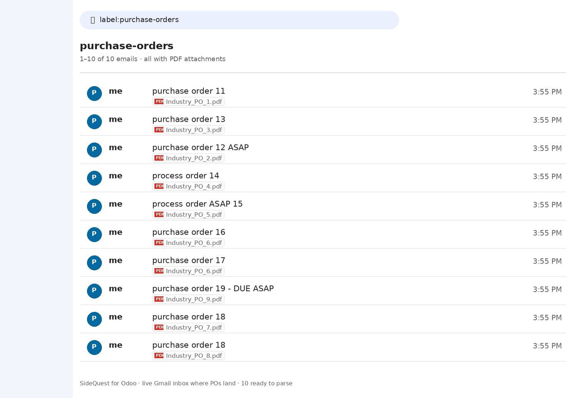580x398 pixels.
Task: Open the Industry_PO_2.pdf attachment
Action: tap(188, 158)
